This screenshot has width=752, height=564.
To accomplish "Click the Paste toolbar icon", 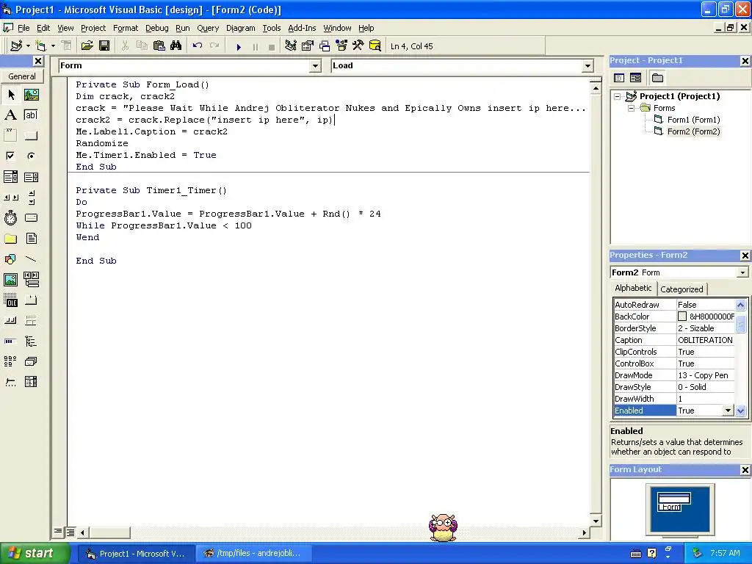I will [x=159, y=46].
